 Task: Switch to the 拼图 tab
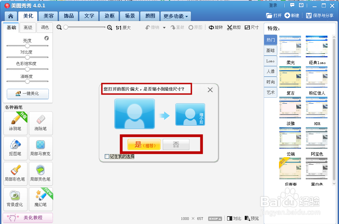click(150, 16)
